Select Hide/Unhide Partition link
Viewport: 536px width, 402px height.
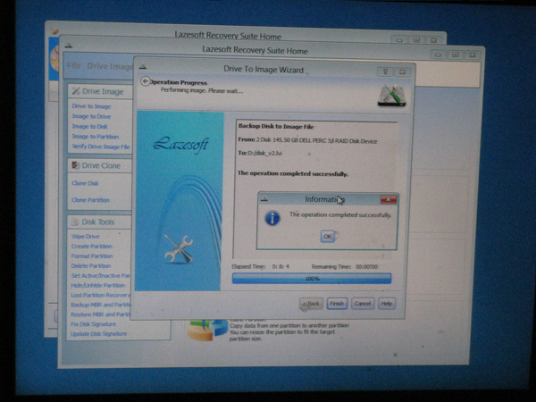[98, 286]
